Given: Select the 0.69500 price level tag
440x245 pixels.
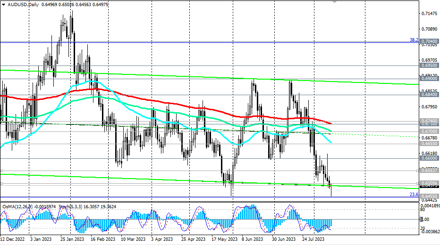Looking at the screenshot, I should coord(429,65).
